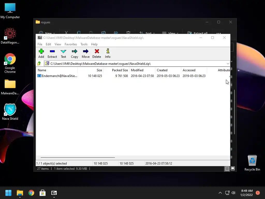
Task: Click the file icon beside Endermanch@NavaShie...
Action: pyautogui.click(x=39, y=76)
